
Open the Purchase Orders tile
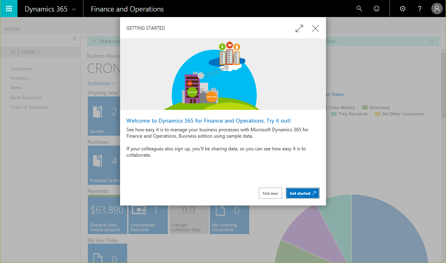pos(104,165)
